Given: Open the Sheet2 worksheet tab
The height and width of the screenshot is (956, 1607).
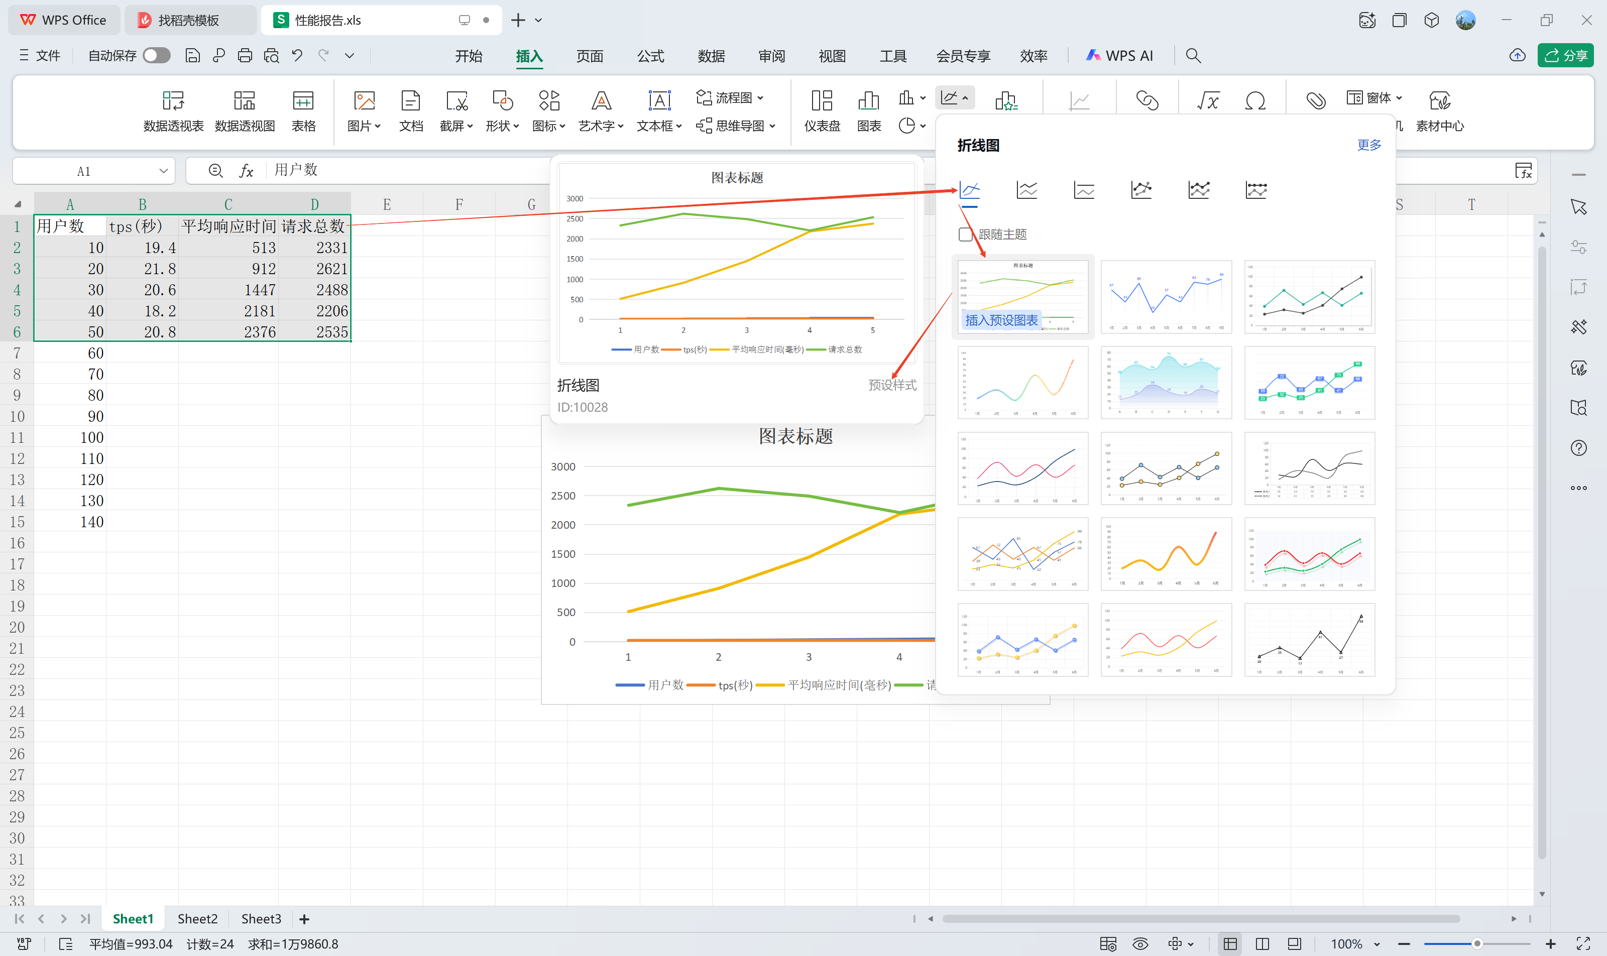Looking at the screenshot, I should (x=197, y=919).
